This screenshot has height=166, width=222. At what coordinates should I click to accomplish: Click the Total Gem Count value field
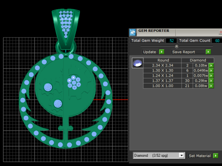(217, 41)
